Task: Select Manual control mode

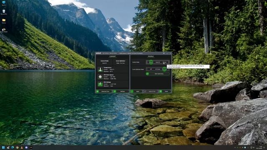Action: (164, 62)
